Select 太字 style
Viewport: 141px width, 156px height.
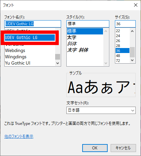[x=72, y=37]
